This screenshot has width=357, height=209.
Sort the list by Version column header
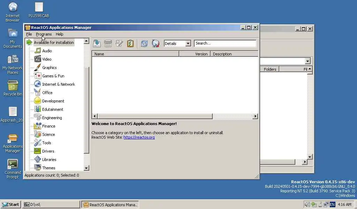(195, 54)
